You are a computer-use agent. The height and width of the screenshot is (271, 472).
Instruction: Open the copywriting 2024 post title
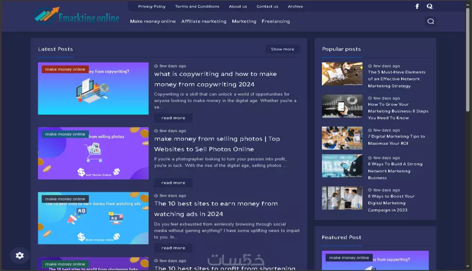tap(215, 79)
